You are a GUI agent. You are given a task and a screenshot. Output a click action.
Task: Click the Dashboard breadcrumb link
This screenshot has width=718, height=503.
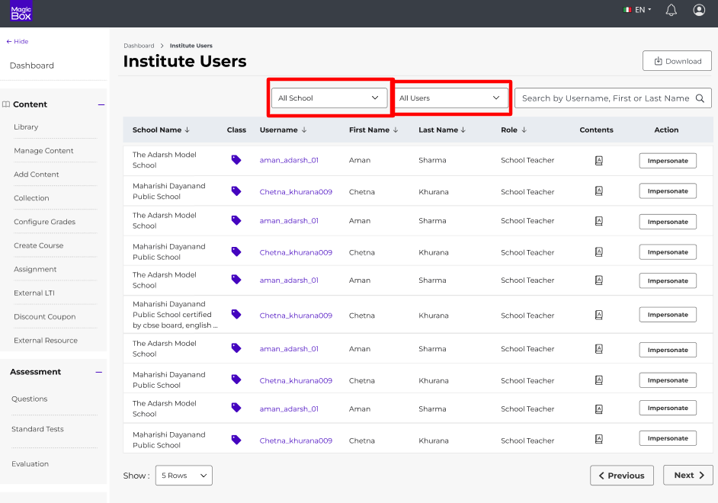point(139,46)
